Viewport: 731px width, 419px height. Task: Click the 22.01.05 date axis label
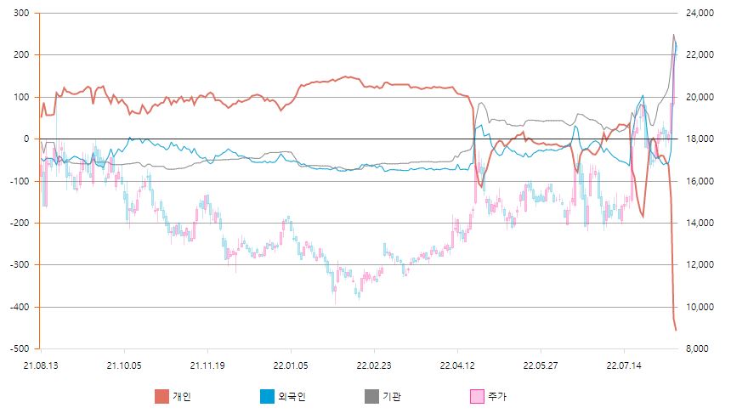point(291,365)
